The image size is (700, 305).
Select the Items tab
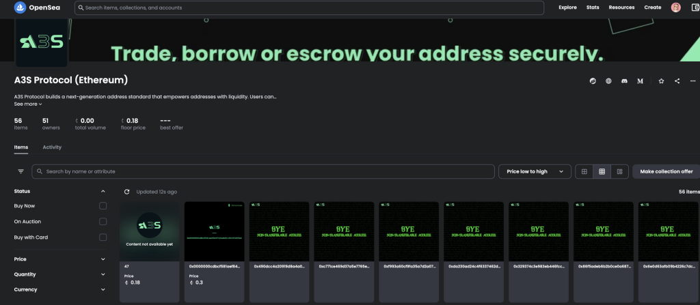tap(21, 147)
